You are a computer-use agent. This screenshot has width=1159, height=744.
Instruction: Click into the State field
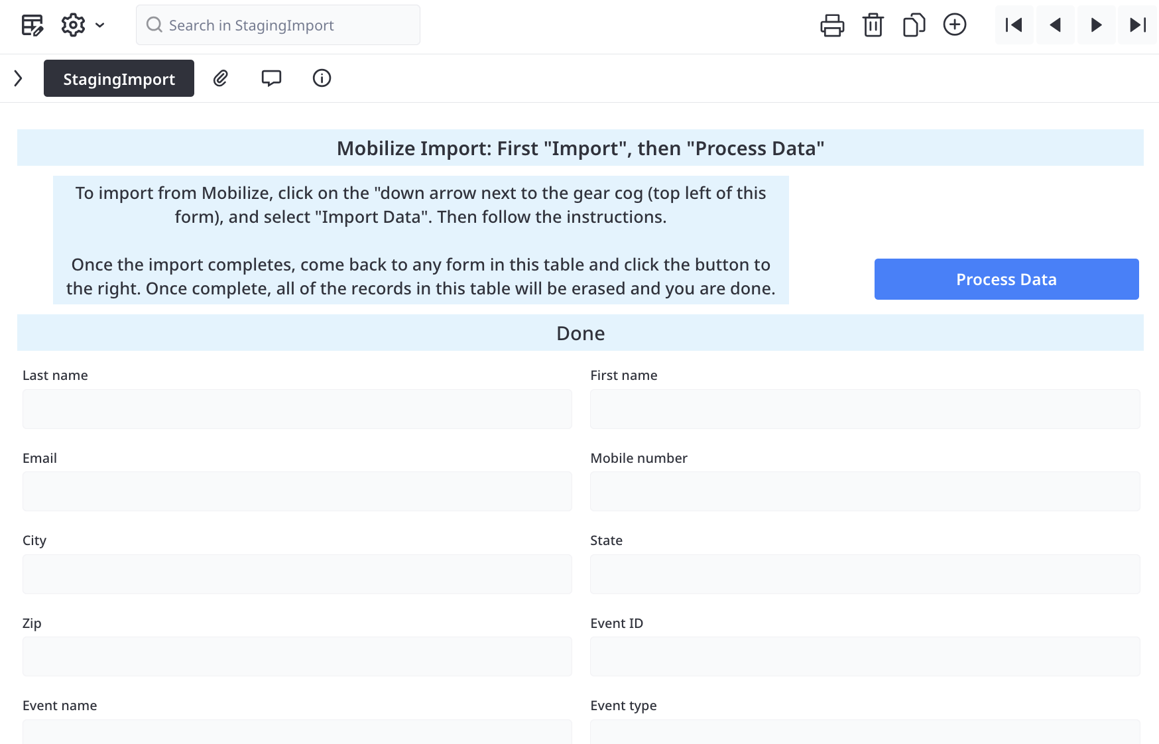coord(865,574)
